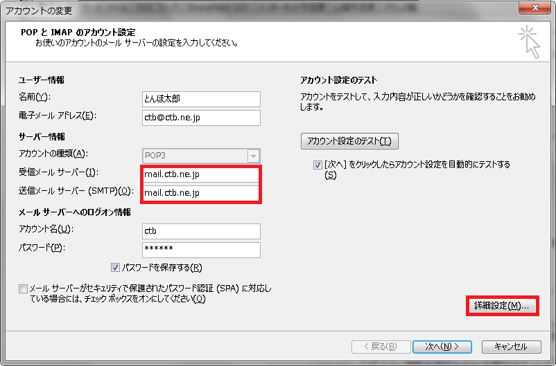Screen dimensions: 556x366
Task: Click the メール サーバーへのログオン情報 heading
Action: coord(75,212)
